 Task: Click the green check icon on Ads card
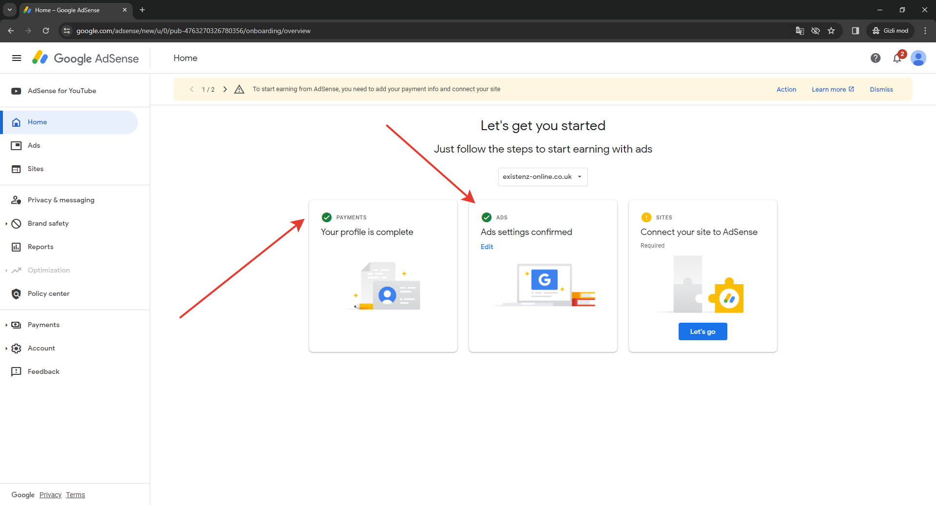(x=487, y=217)
